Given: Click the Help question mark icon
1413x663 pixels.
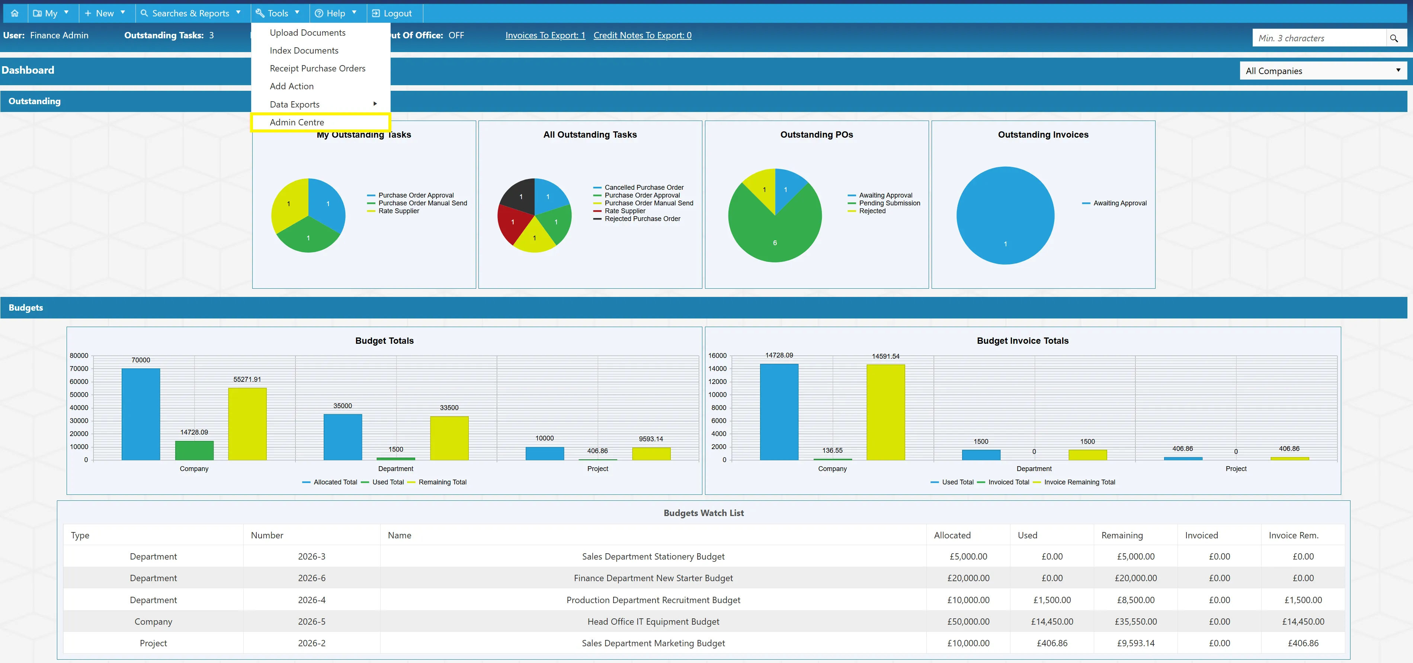Looking at the screenshot, I should click(319, 13).
